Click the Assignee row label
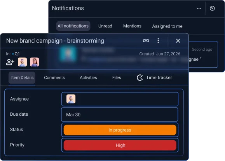 click(x=19, y=99)
